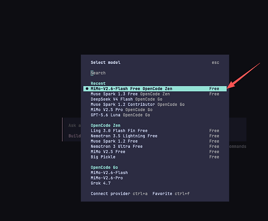Choose Big Pickle model
268x221 pixels.
click(155, 157)
